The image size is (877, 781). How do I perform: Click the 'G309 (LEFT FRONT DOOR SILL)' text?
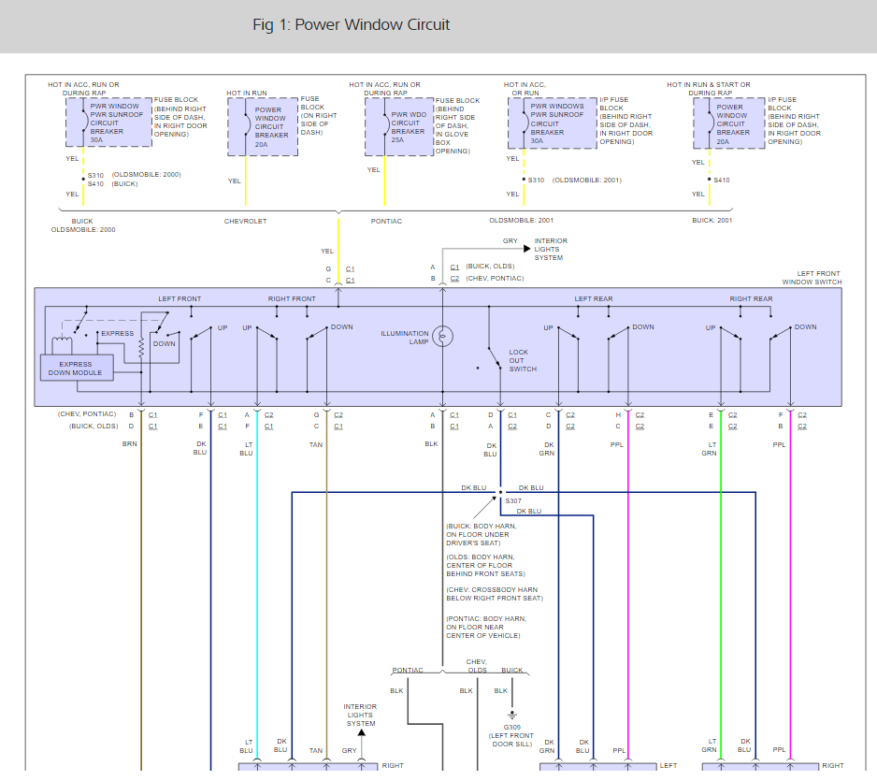point(511,736)
